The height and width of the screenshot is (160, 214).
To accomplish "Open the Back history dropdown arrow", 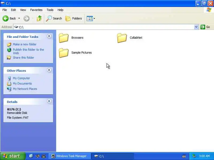I will [19, 18].
